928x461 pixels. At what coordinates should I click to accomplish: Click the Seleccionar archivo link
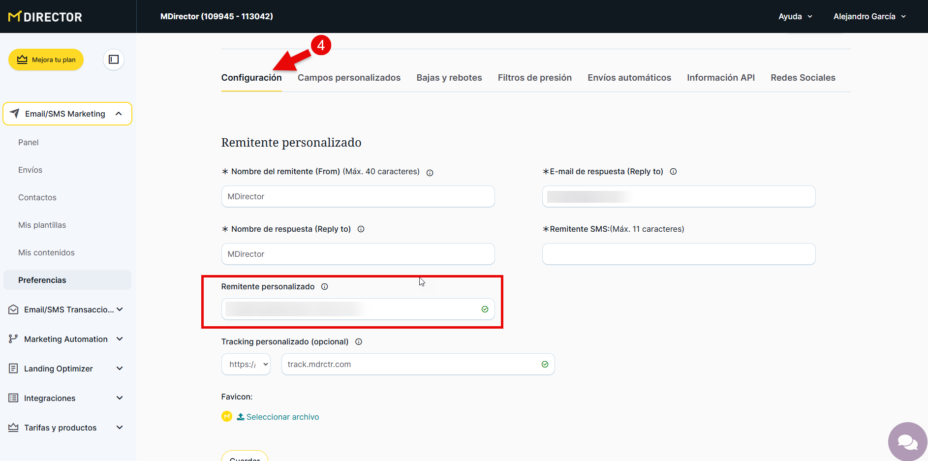282,417
